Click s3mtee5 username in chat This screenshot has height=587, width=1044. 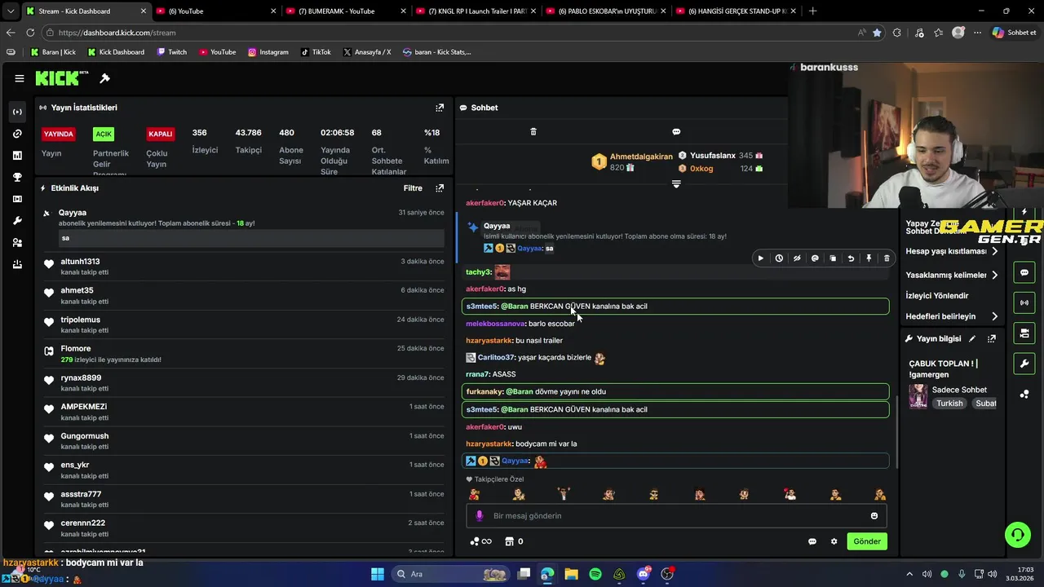click(x=481, y=307)
